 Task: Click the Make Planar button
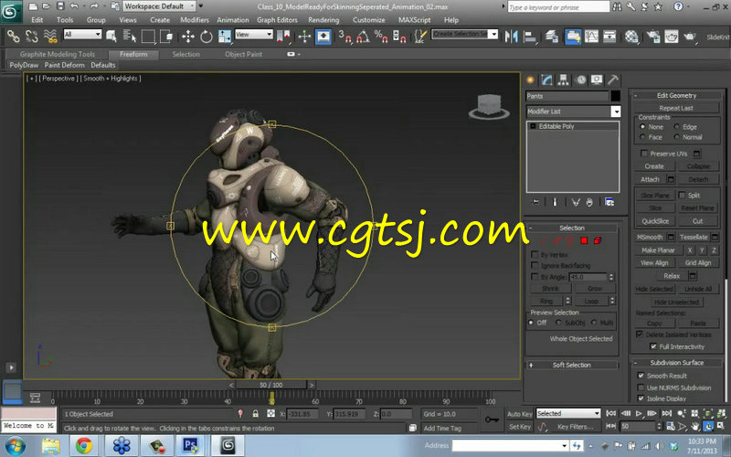click(x=658, y=250)
